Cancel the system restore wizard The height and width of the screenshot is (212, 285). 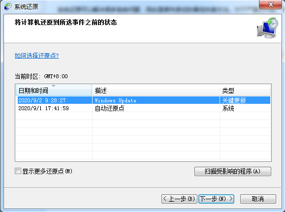pos(258,199)
